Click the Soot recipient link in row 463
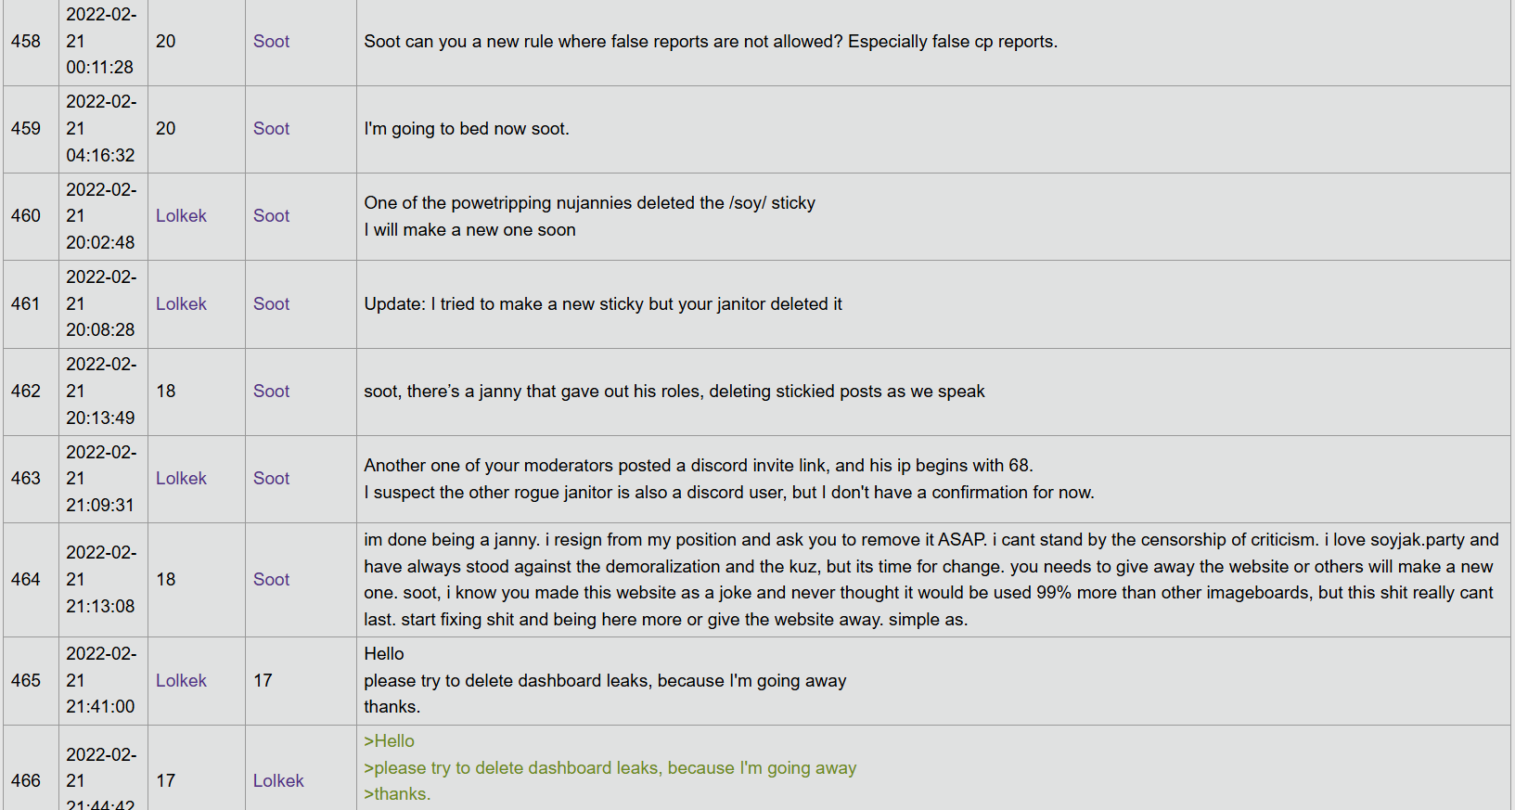Image resolution: width=1515 pixels, height=810 pixels. click(271, 479)
